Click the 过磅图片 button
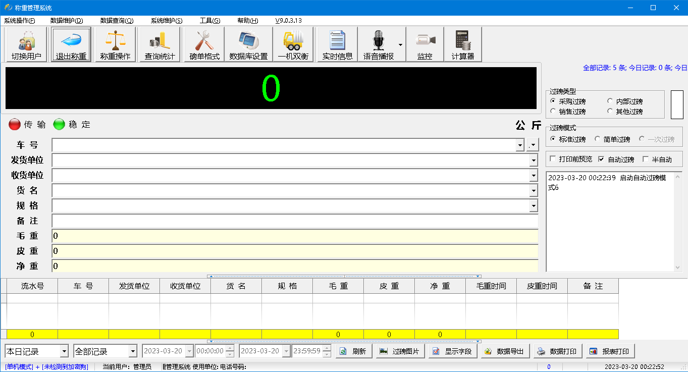Screen dimensions: 688x372 pos(400,351)
